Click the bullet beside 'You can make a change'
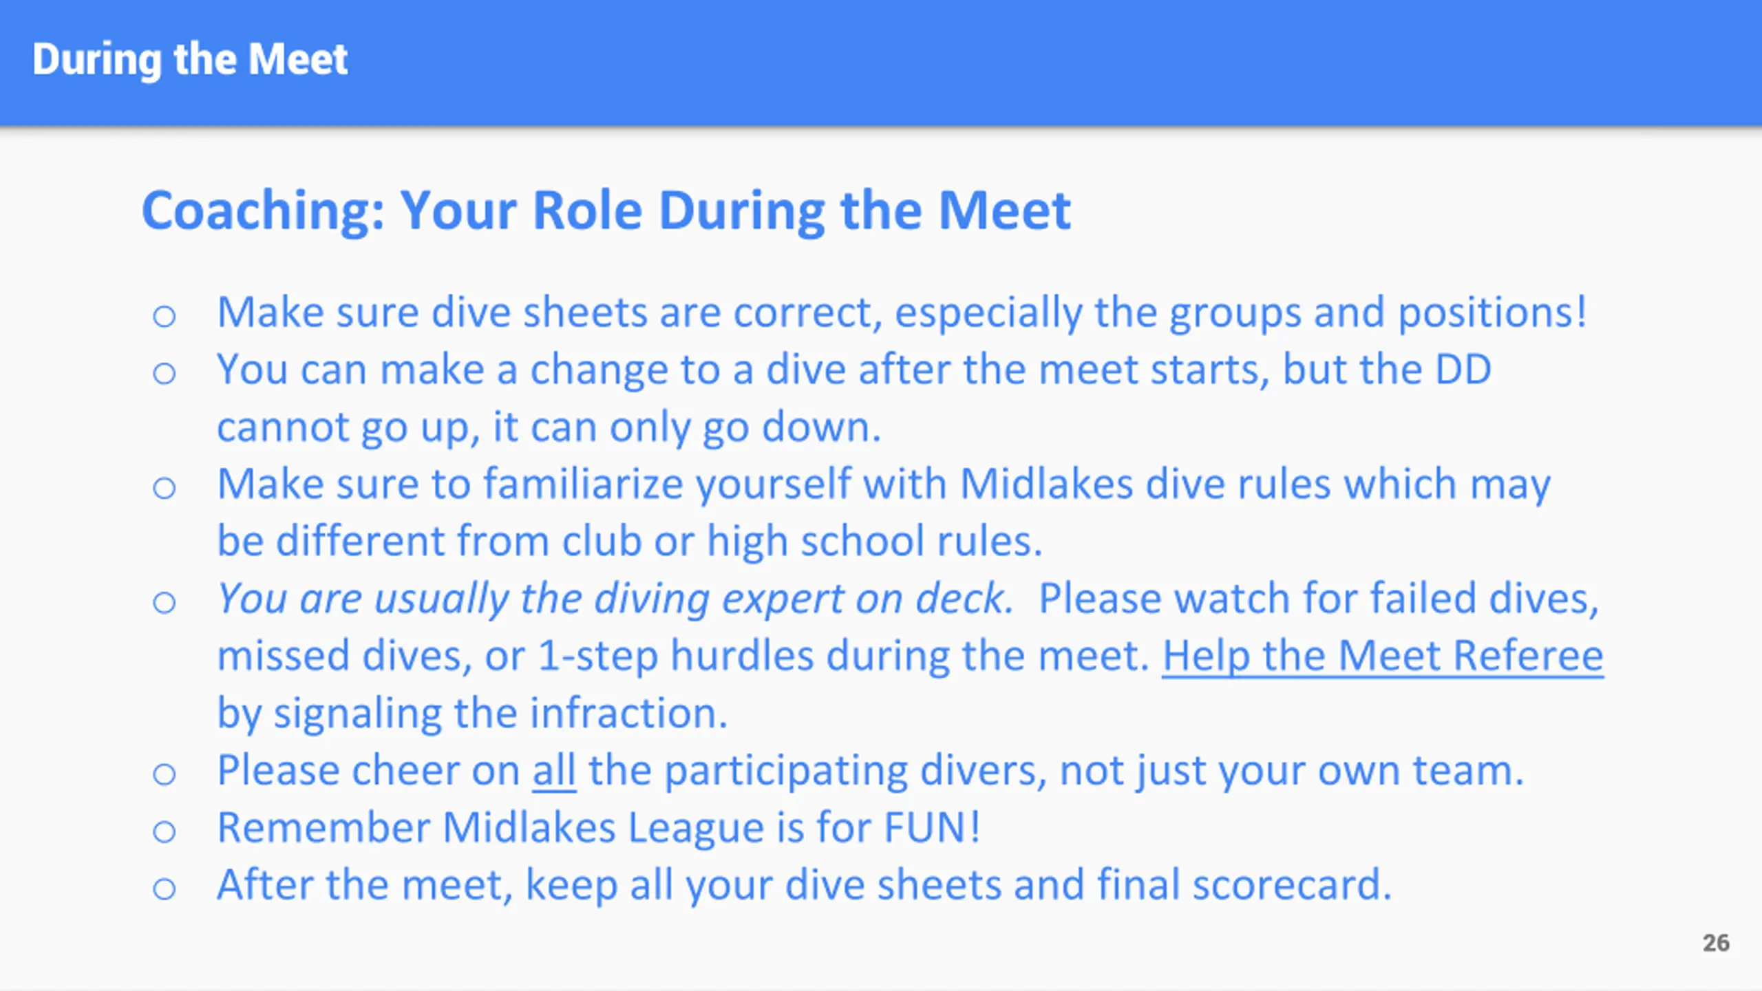1762x991 pixels. click(164, 374)
